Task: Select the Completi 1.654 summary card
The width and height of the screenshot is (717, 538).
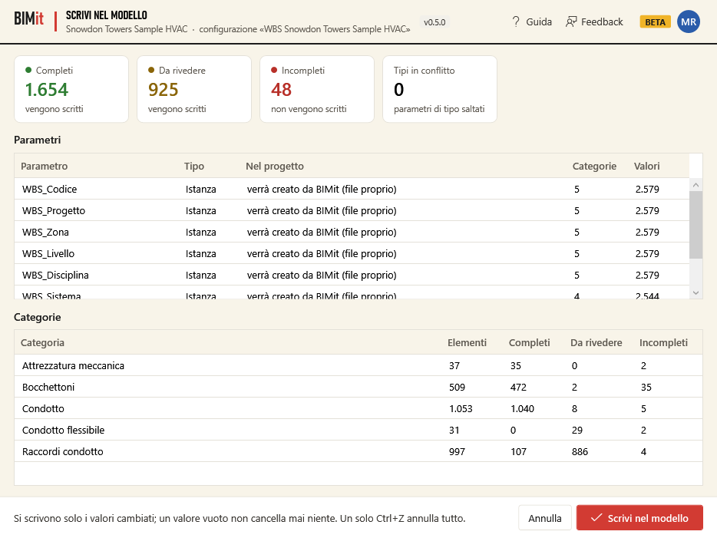Action: [71, 89]
